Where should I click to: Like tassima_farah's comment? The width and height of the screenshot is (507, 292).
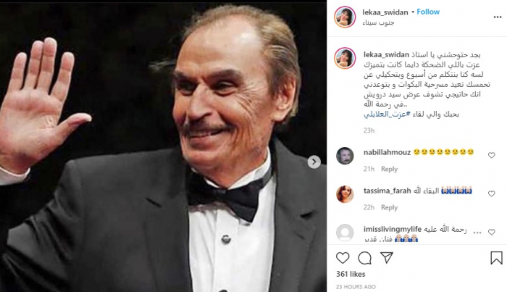491,193
